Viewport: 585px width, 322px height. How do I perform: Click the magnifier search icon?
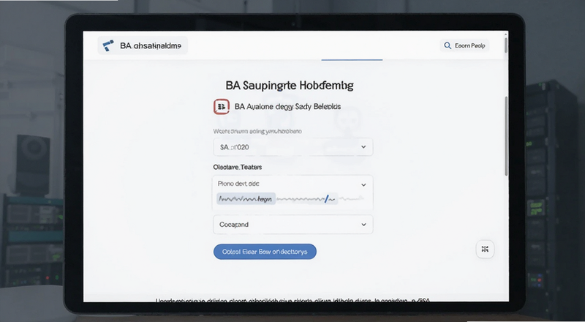point(448,45)
